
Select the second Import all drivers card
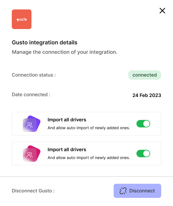pos(87,153)
